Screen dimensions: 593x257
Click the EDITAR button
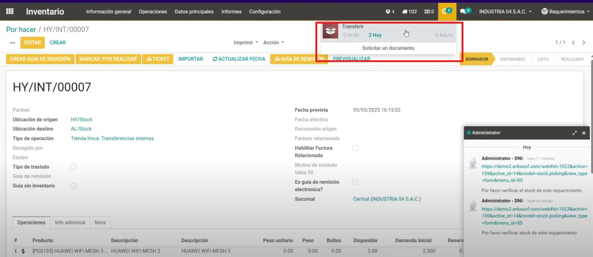[x=33, y=43]
